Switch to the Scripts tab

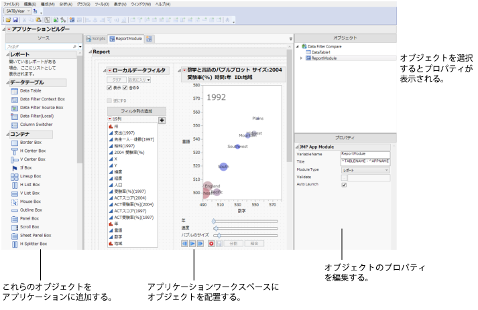pyautogui.click(x=95, y=39)
